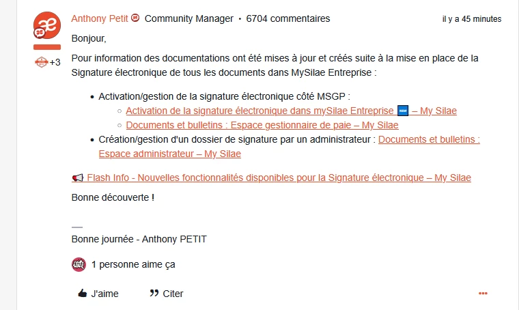Click the liker's avatar near '1 personne aime ça'

[x=79, y=264]
